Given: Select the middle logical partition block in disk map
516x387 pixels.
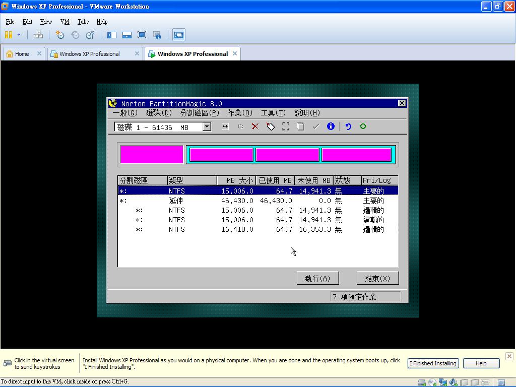Looking at the screenshot, I should coord(287,155).
